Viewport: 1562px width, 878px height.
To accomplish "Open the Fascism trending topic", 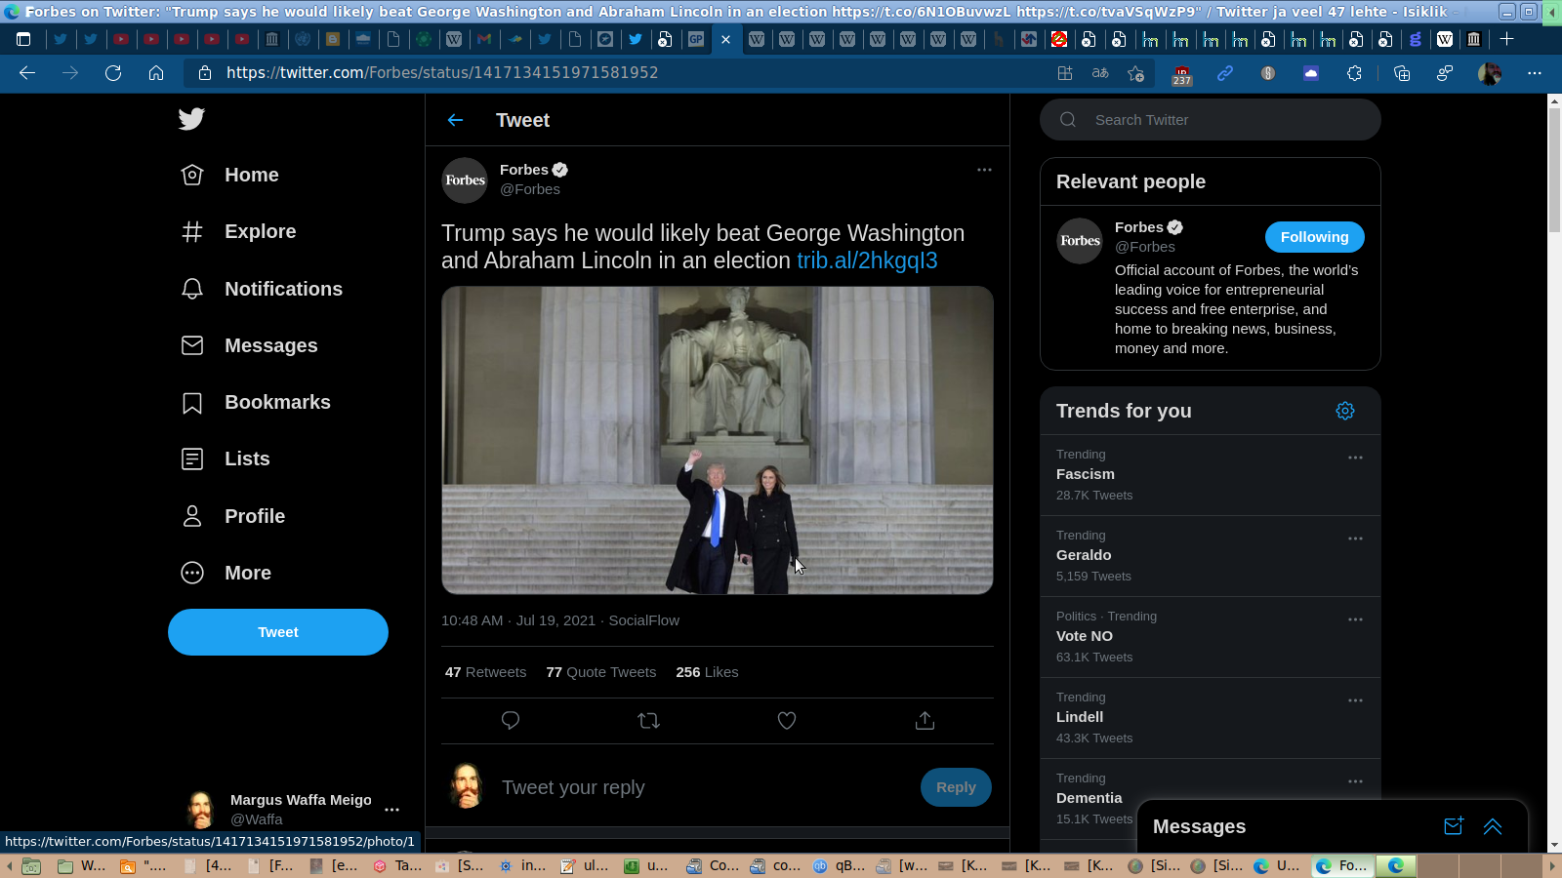I will point(1211,475).
